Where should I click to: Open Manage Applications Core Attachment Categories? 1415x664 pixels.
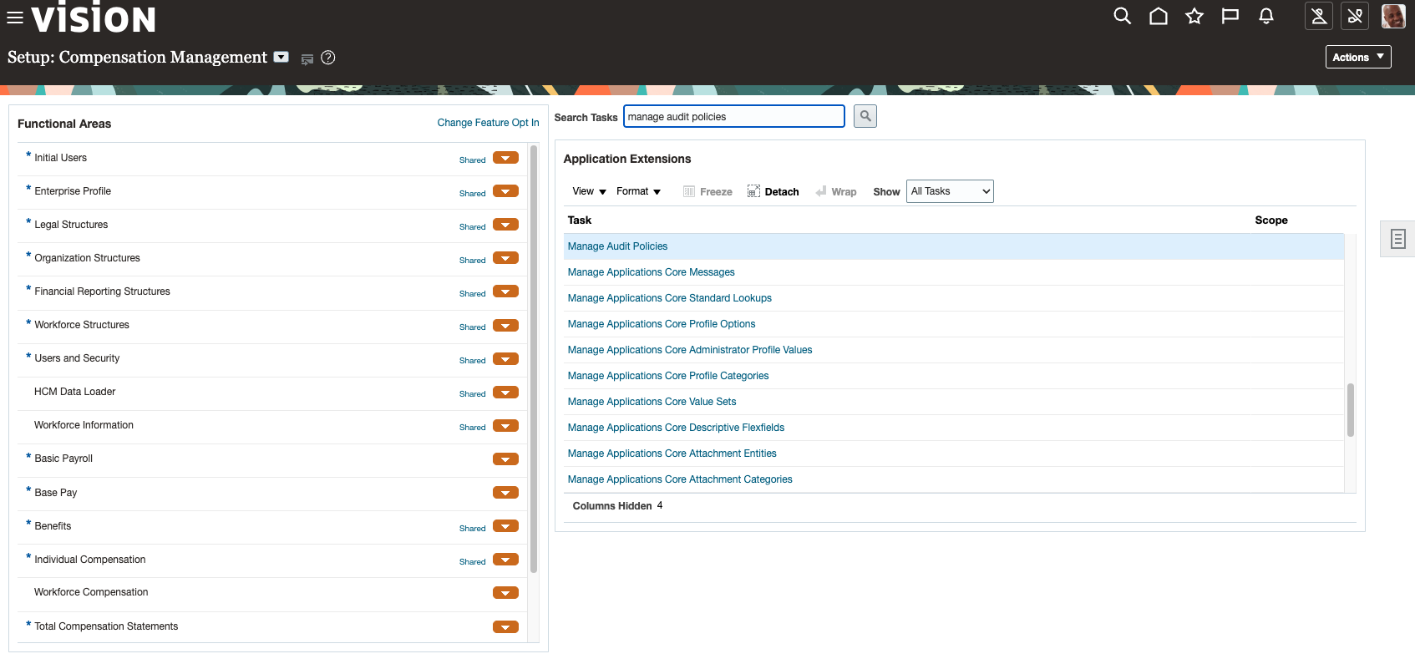(679, 479)
